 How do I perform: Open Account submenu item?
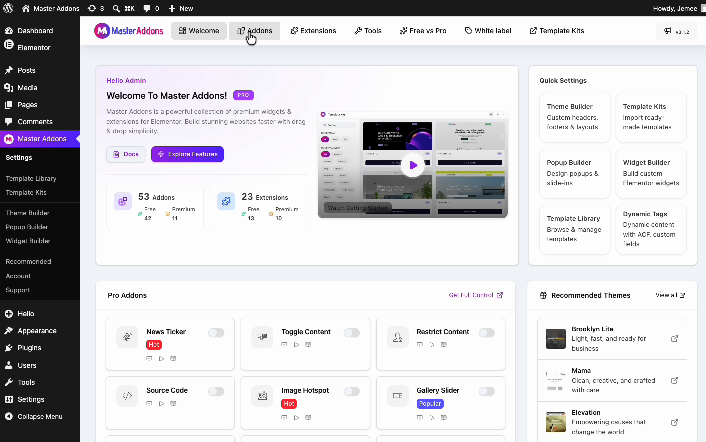(x=18, y=276)
